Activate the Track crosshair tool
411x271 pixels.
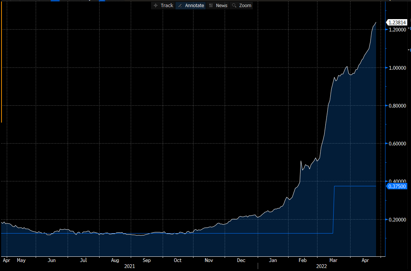pos(163,6)
